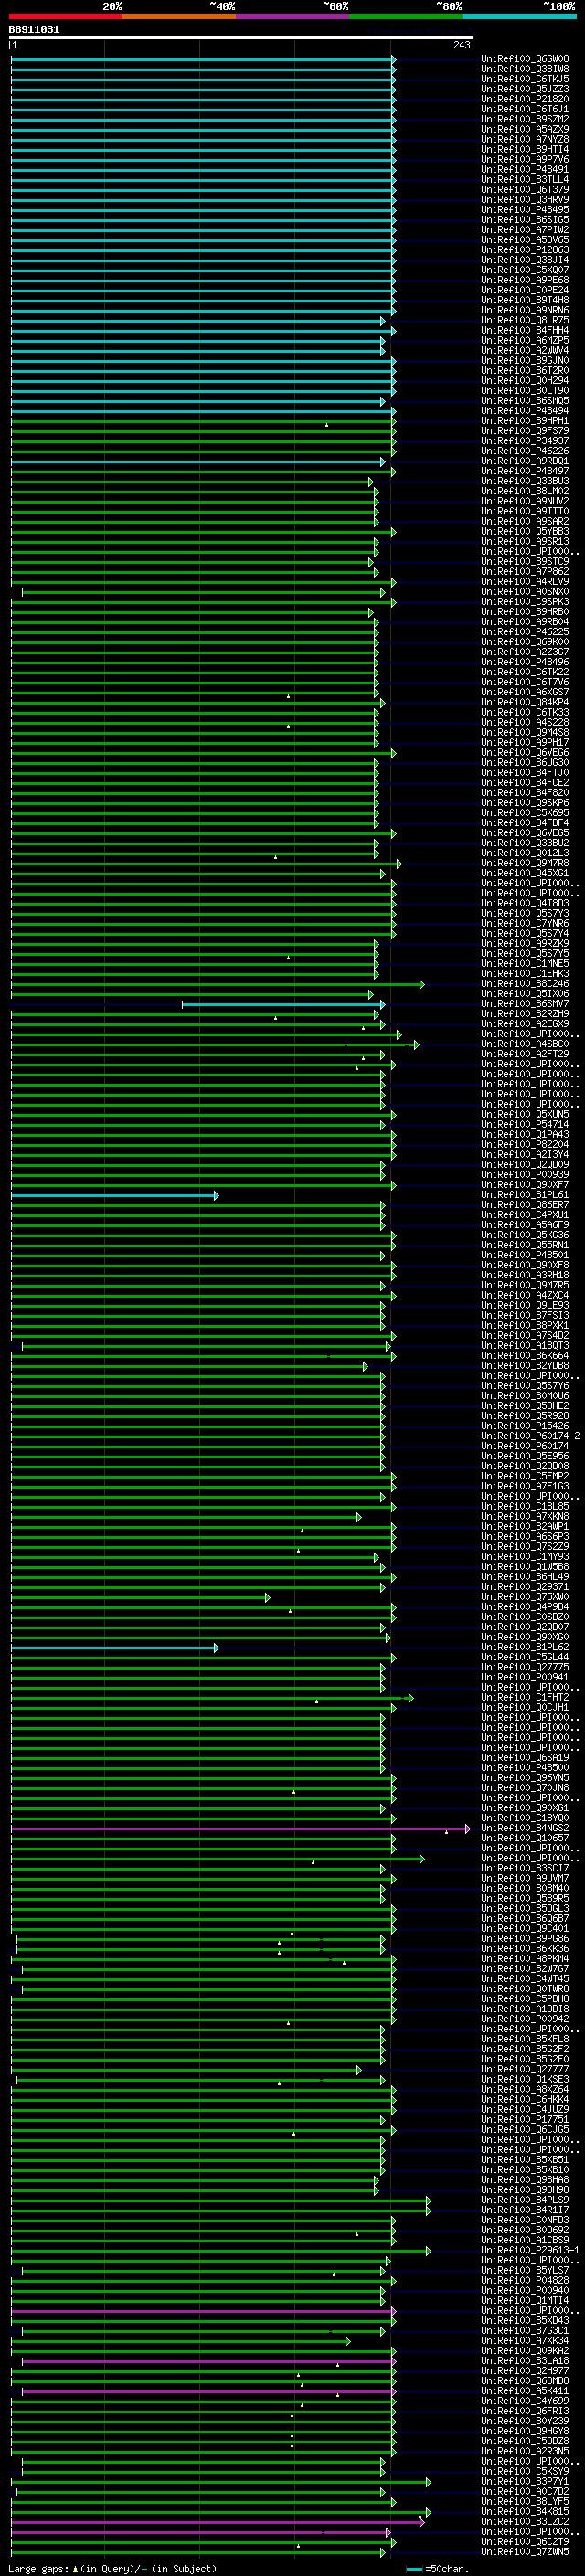Select hit label UniRef100_A4SBC0
585x2576 pixels.
525,1044
